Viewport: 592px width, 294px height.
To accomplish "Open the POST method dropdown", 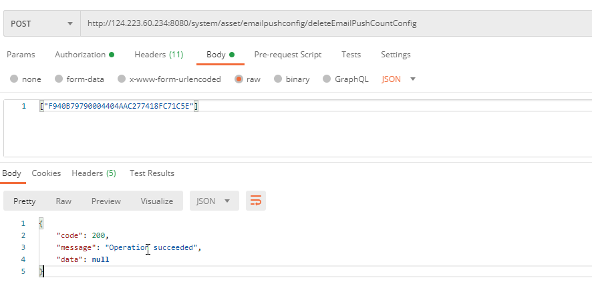I will coord(41,23).
